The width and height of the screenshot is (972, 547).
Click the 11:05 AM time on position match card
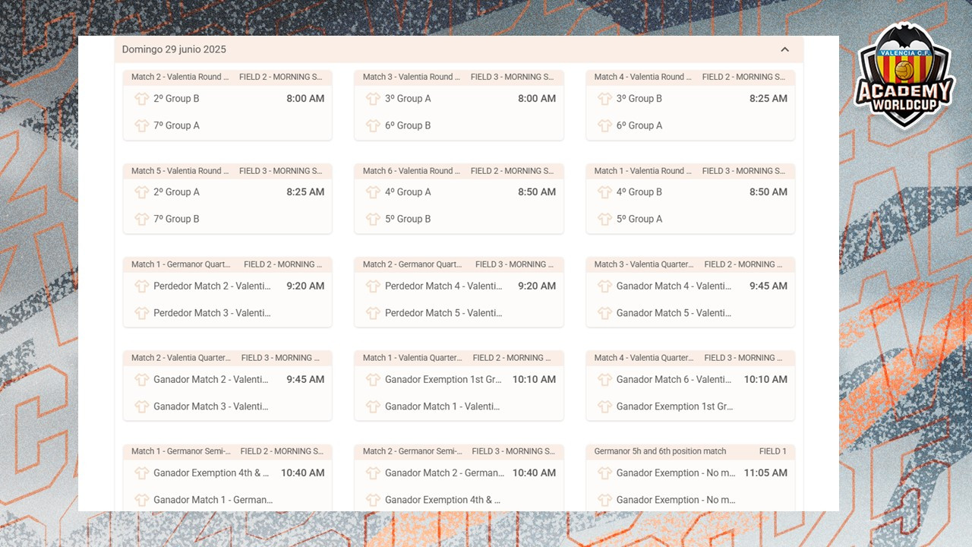pos(765,473)
